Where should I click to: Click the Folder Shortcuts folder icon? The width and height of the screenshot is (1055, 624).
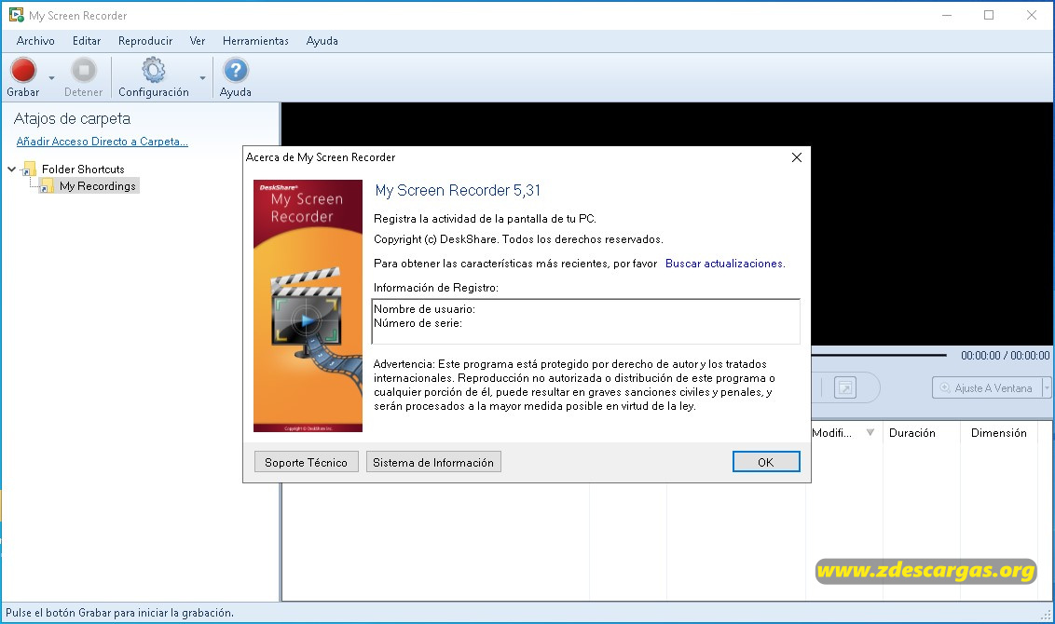[x=29, y=169]
